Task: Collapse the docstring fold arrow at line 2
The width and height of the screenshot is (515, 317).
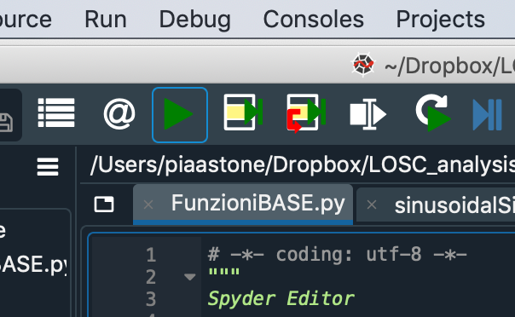Action: 189,277
